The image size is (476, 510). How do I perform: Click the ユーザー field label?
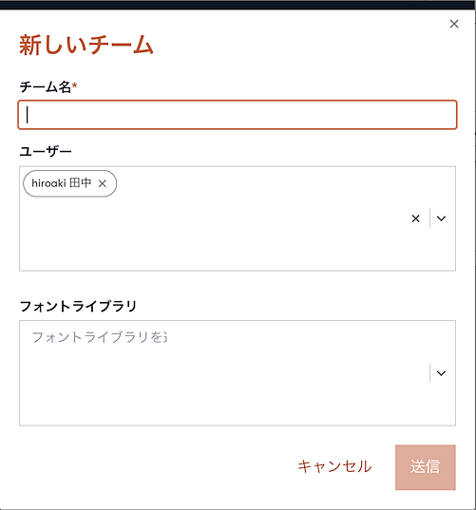click(46, 151)
